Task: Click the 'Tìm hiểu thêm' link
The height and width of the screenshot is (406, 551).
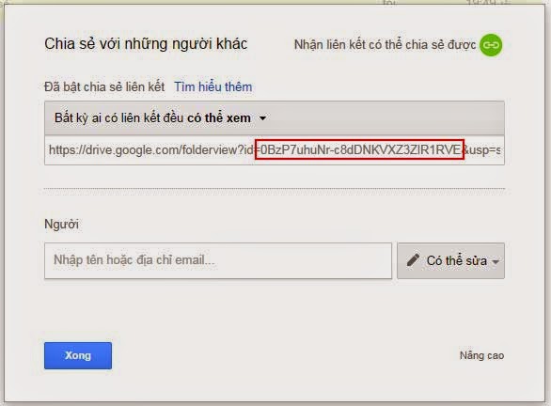Action: [x=213, y=86]
